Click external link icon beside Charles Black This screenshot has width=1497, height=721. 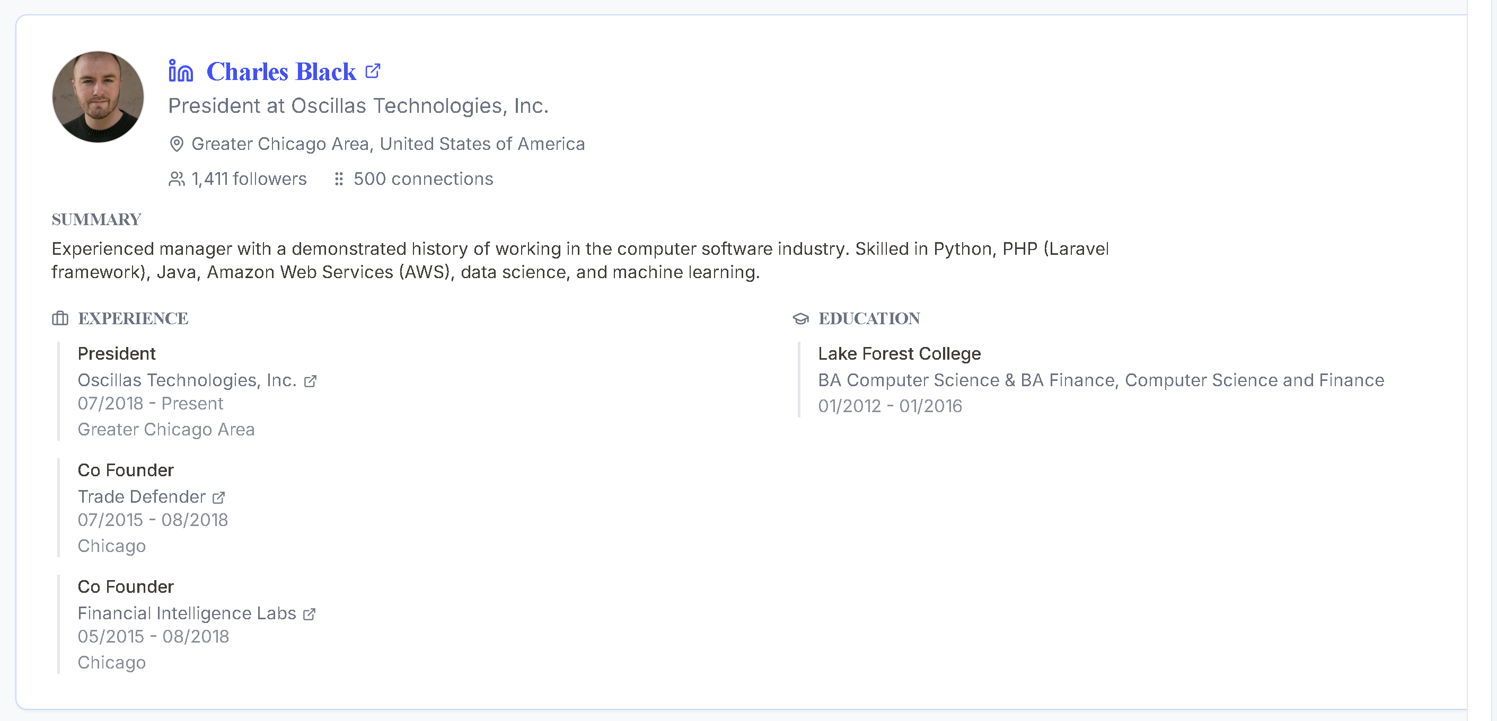point(373,71)
